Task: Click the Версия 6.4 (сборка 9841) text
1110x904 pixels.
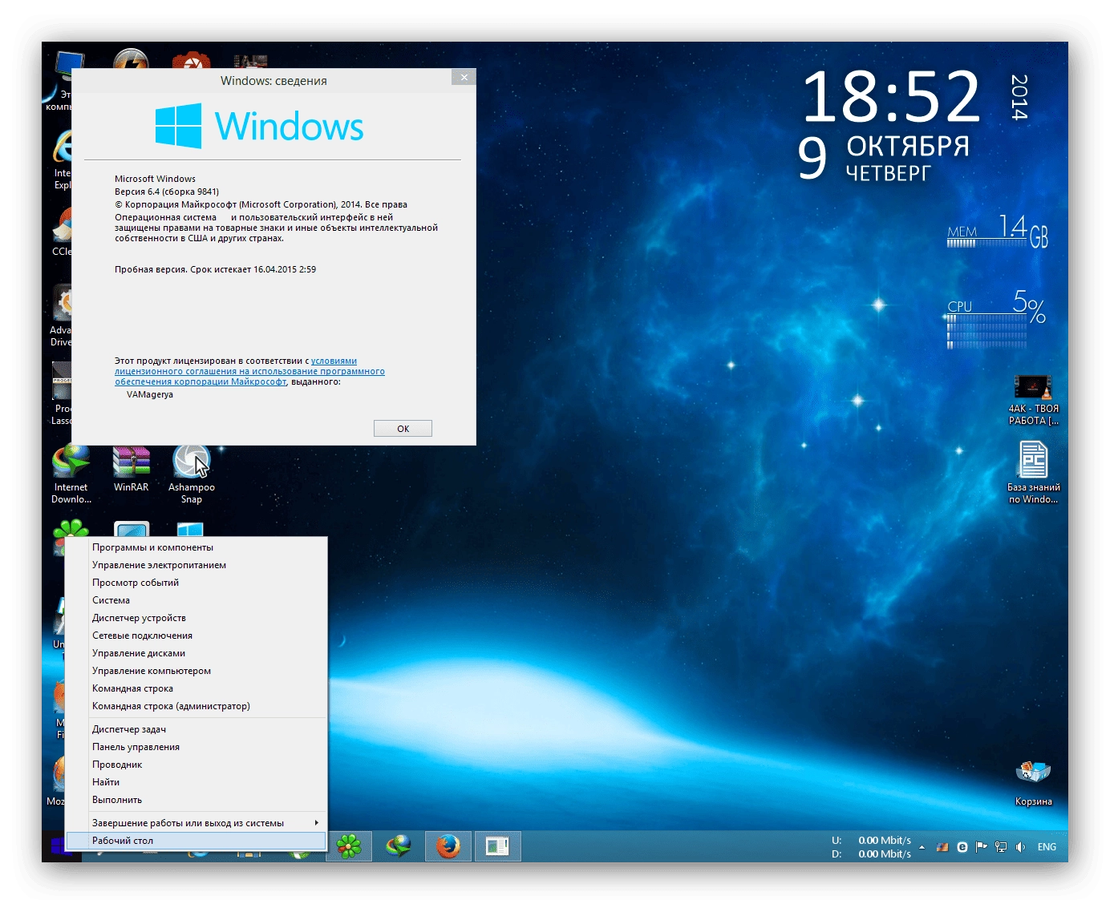Action: pos(167,192)
